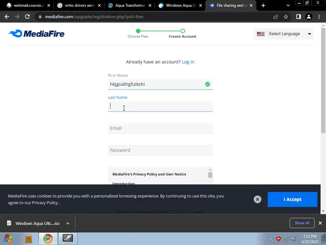Open Chrome's three-dot menu
Viewport: 326px width, 245px height.
(319, 17)
